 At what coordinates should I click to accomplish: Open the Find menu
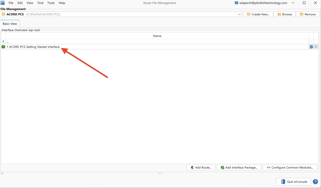click(40, 3)
